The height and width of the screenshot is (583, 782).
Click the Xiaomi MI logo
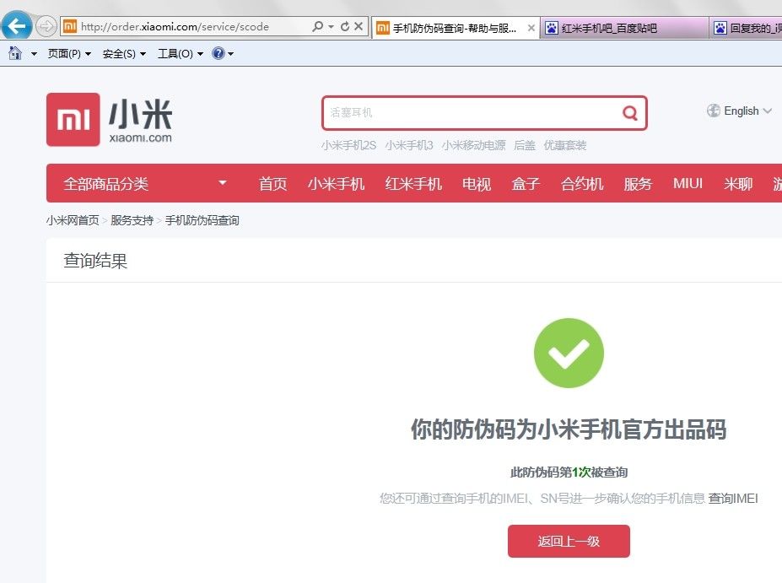[x=73, y=120]
